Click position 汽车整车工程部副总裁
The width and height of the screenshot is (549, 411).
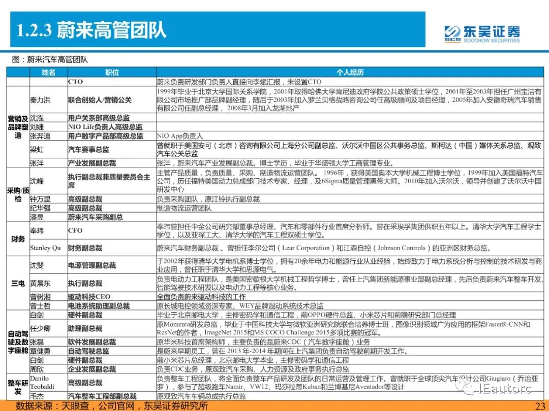(x=112, y=396)
